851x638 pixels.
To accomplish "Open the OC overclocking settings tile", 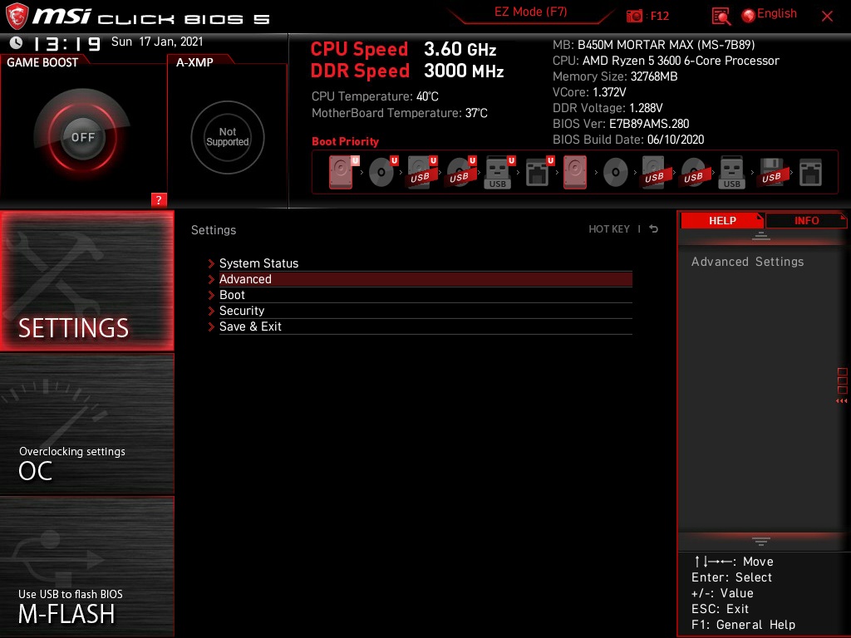I will pyautogui.click(x=86, y=424).
